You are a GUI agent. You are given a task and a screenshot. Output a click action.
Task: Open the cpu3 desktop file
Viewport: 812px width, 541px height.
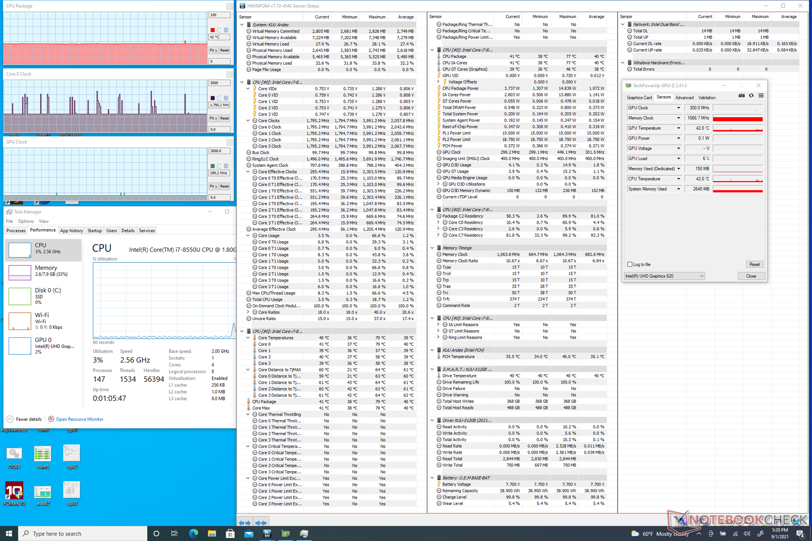72,494
